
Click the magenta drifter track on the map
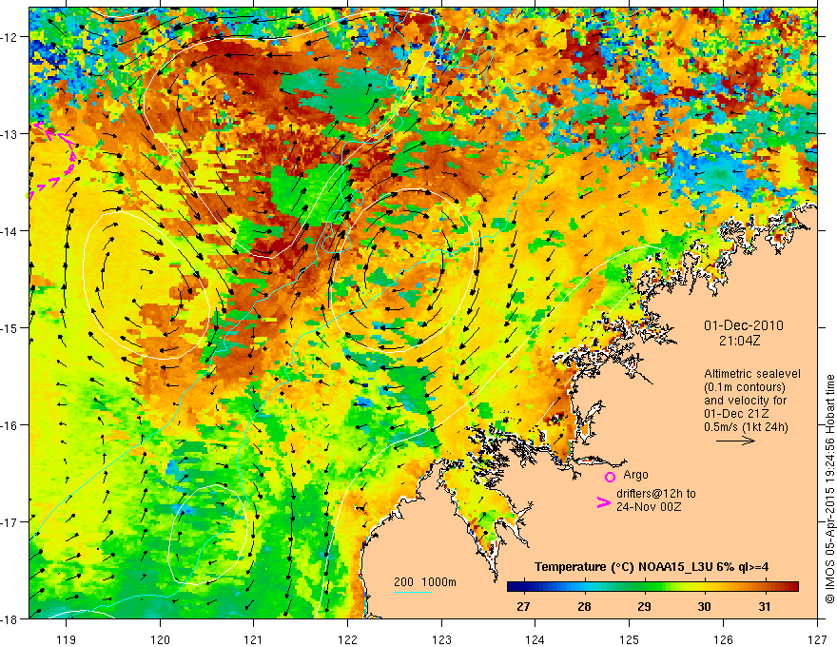pyautogui.click(x=53, y=160)
